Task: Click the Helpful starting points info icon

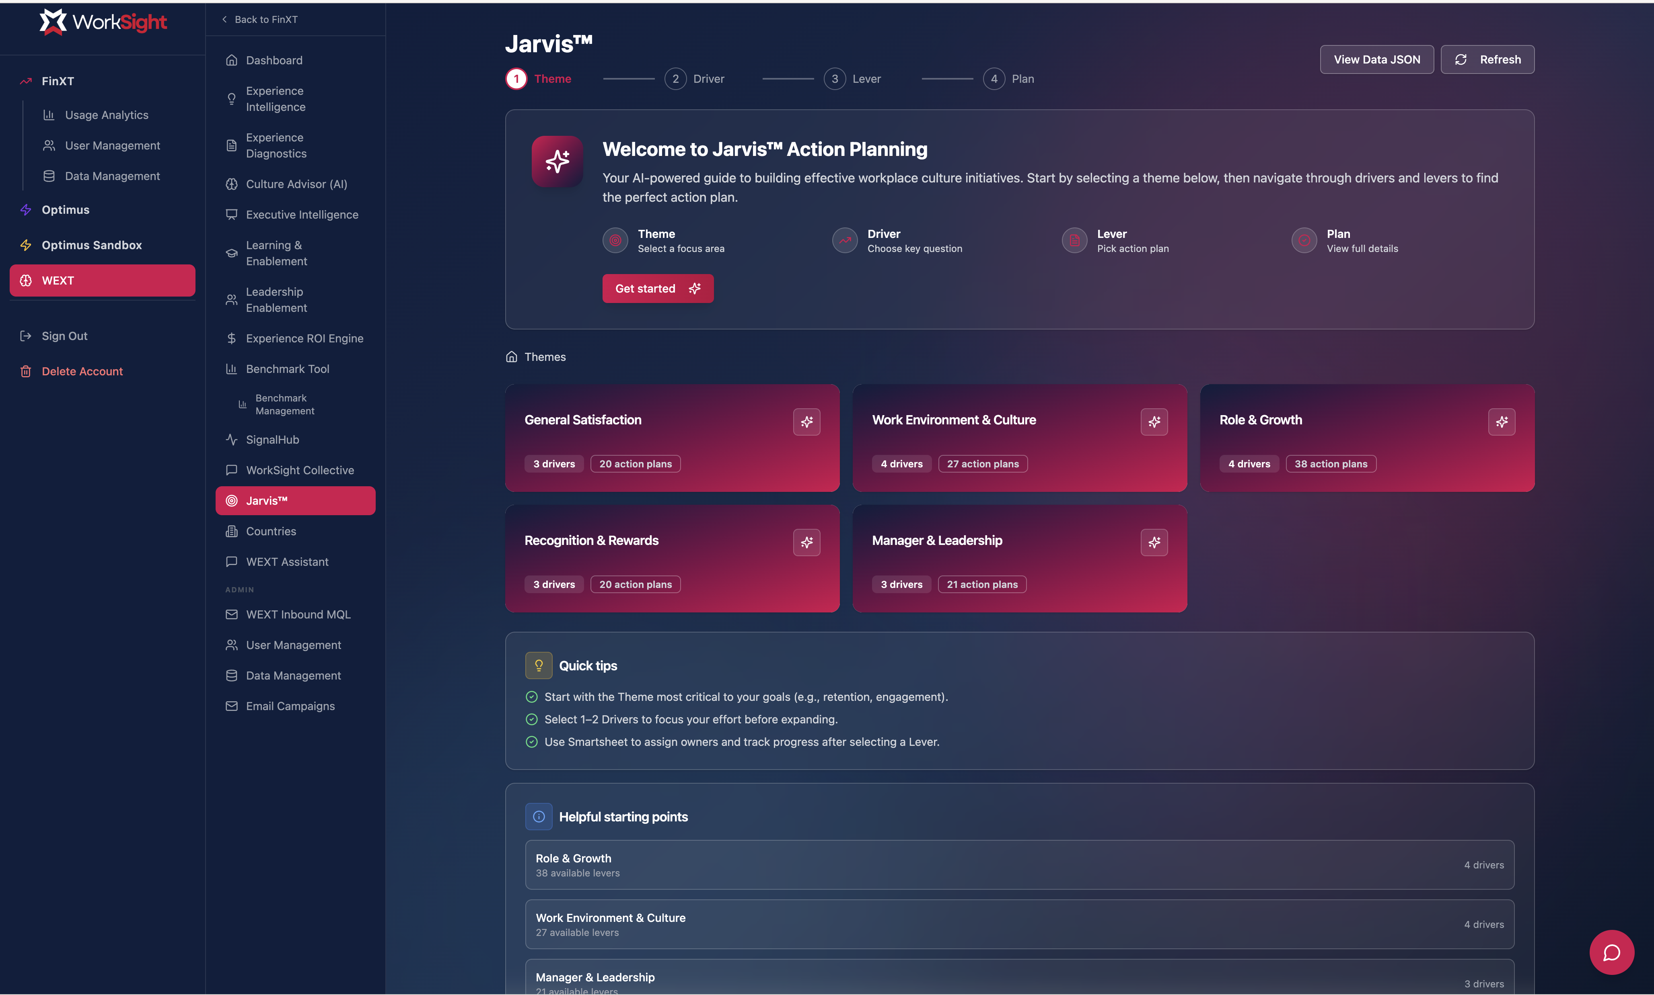Action: 538,817
